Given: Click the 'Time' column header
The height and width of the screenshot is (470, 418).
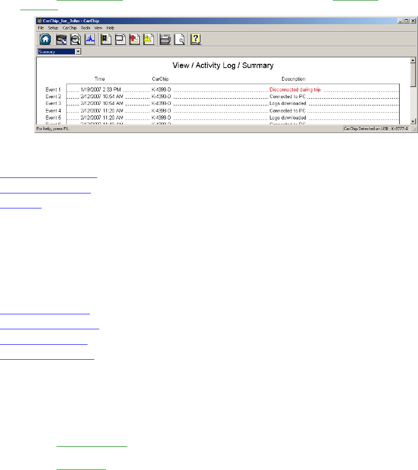Looking at the screenshot, I should click(100, 79).
